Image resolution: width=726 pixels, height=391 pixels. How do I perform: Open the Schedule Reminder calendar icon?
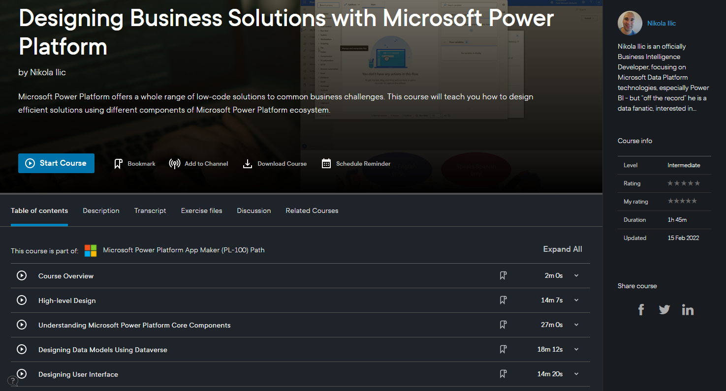tap(326, 164)
